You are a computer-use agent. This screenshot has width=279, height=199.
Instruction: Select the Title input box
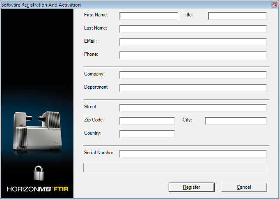[237, 16]
